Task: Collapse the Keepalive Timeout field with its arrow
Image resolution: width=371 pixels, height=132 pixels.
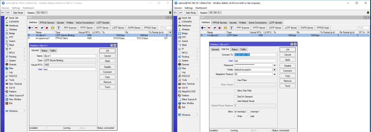Action: (274, 74)
